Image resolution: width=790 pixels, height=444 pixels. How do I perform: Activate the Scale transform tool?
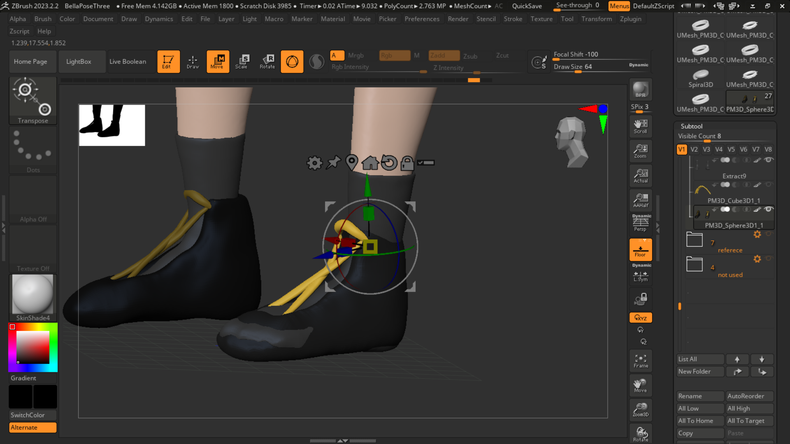tap(242, 61)
